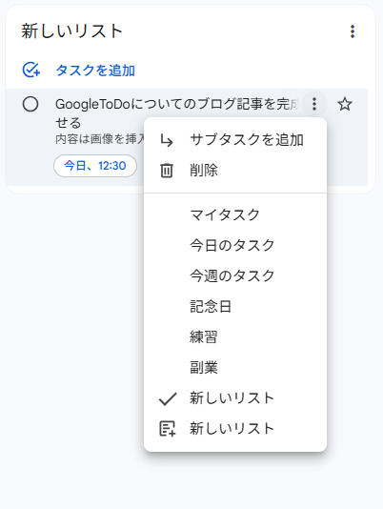This screenshot has height=509, width=383.
Task: Choose 削除 in the context menu
Action: click(x=235, y=171)
